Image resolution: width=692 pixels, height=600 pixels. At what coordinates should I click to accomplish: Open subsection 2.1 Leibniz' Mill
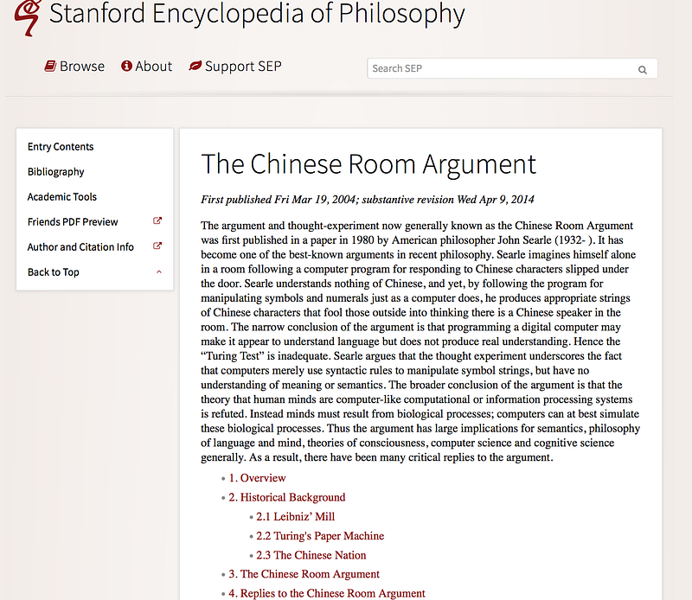[295, 517]
